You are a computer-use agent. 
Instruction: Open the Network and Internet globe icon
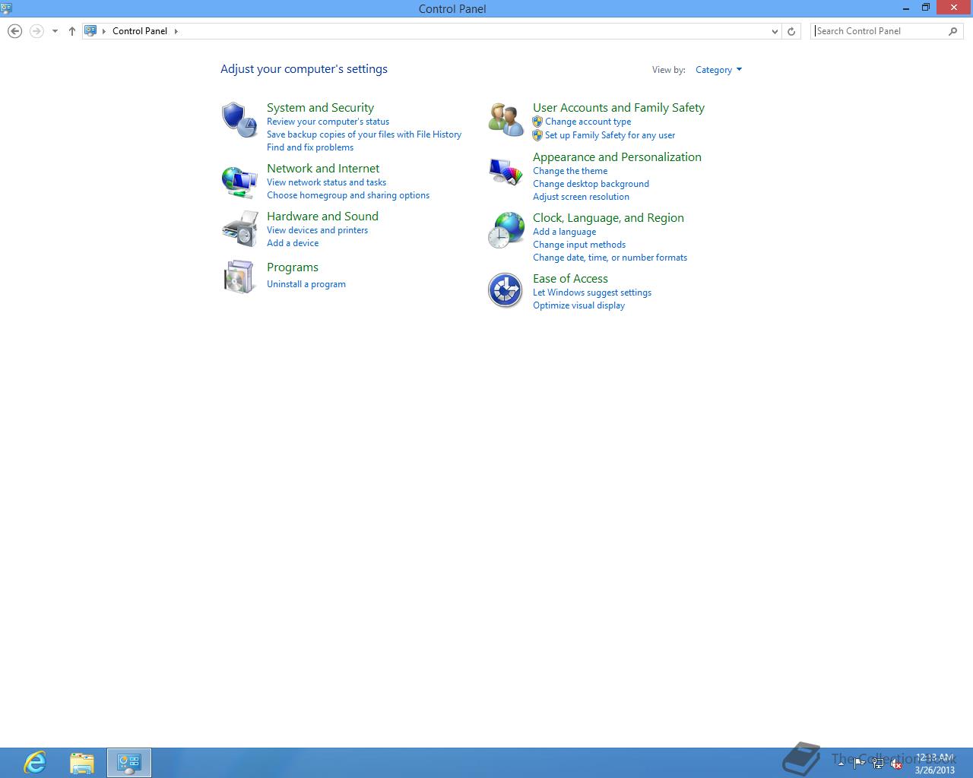pyautogui.click(x=239, y=182)
